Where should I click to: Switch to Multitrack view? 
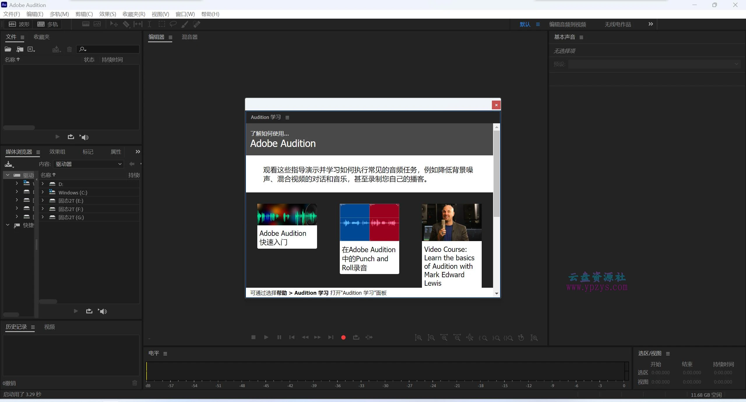coord(48,24)
